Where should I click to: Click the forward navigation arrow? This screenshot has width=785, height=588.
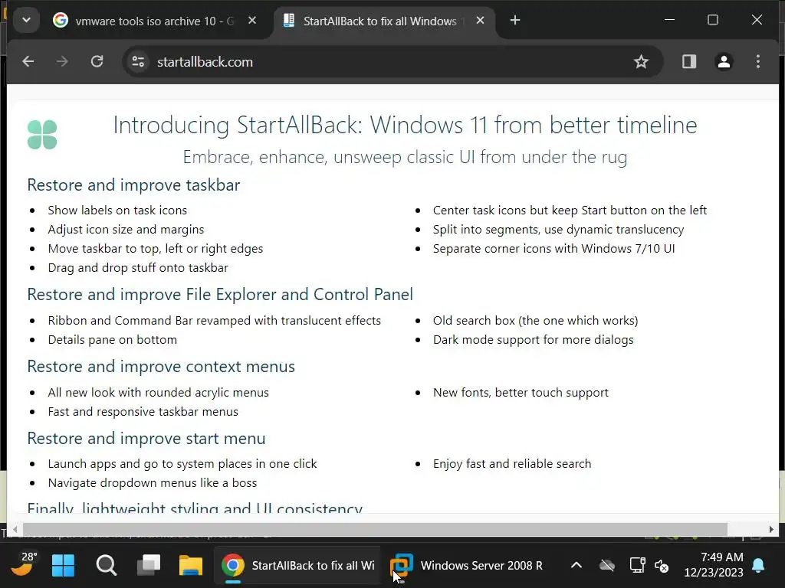(x=62, y=61)
